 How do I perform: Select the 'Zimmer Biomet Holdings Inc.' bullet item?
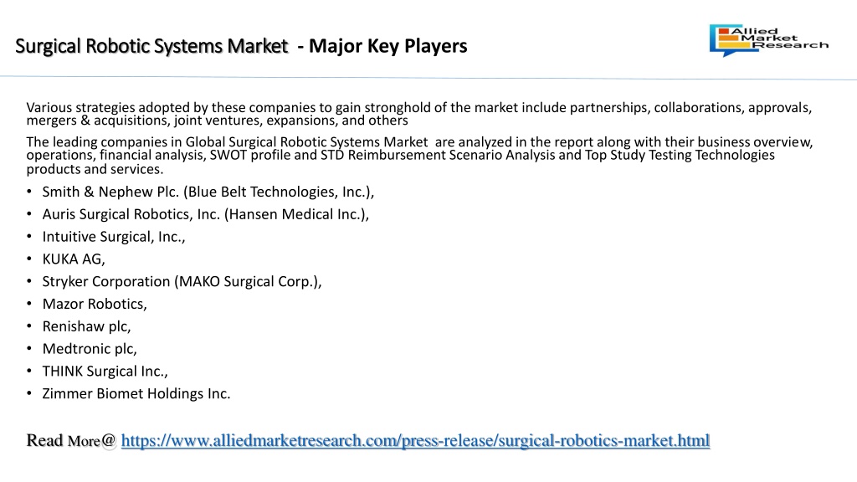pos(136,393)
